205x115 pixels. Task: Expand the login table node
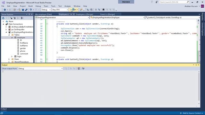pyautogui.click(x=12, y=57)
